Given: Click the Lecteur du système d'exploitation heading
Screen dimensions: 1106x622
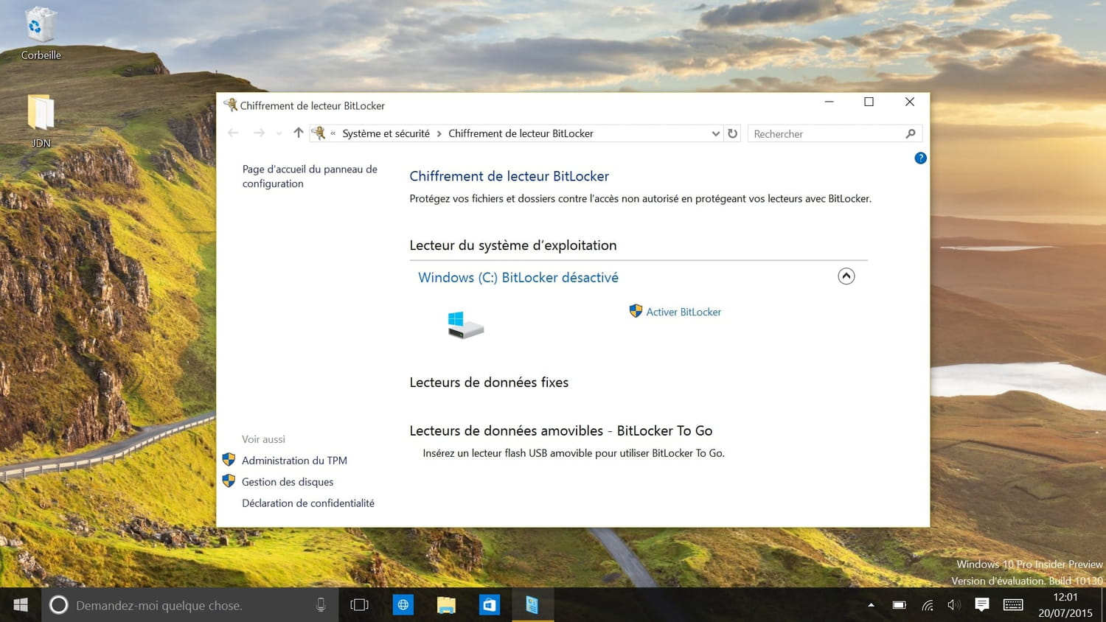Looking at the screenshot, I should coord(513,245).
